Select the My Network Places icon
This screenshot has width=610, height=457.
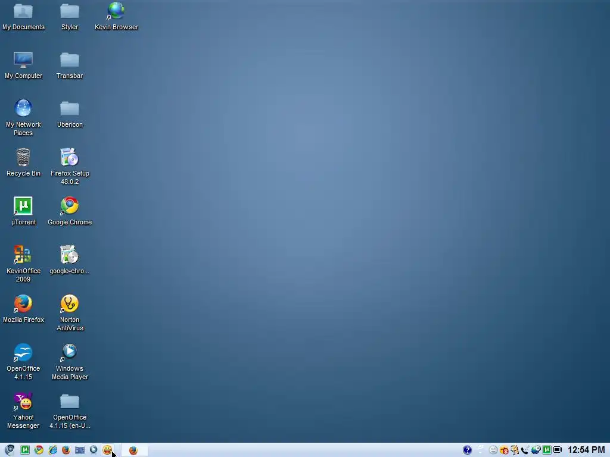coord(23,117)
